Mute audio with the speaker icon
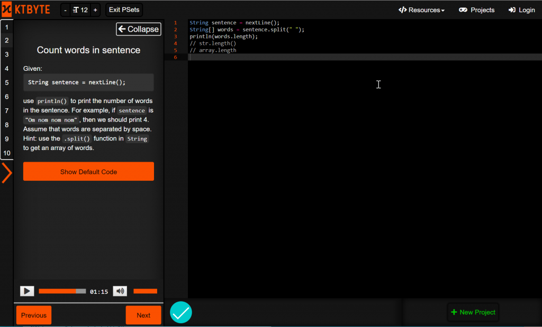 click(120, 291)
